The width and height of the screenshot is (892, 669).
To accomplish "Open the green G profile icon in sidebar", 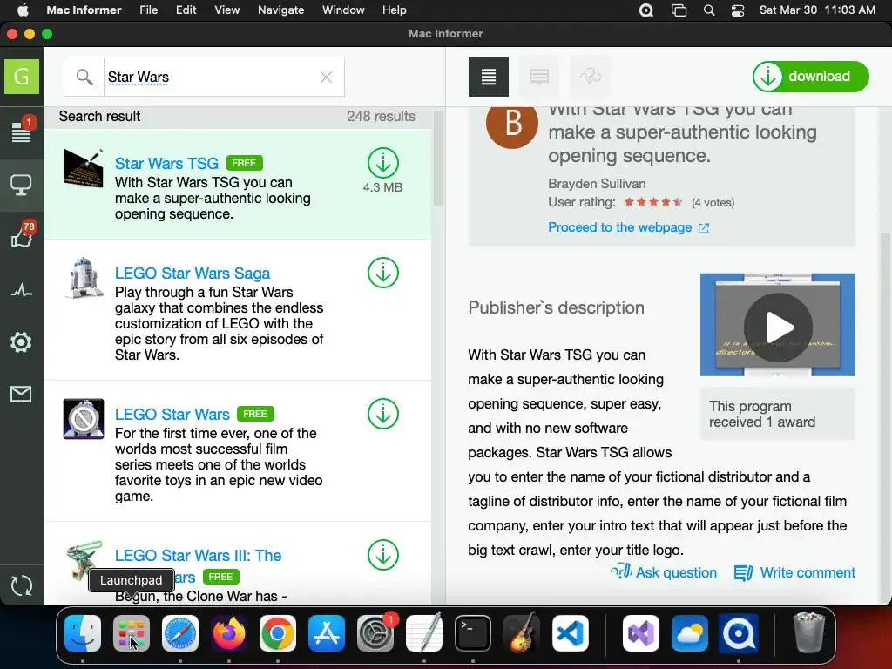I will pyautogui.click(x=22, y=77).
